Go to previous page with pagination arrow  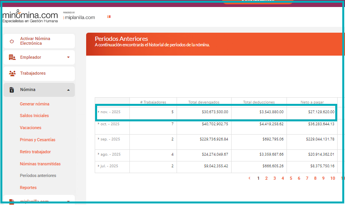point(249,178)
